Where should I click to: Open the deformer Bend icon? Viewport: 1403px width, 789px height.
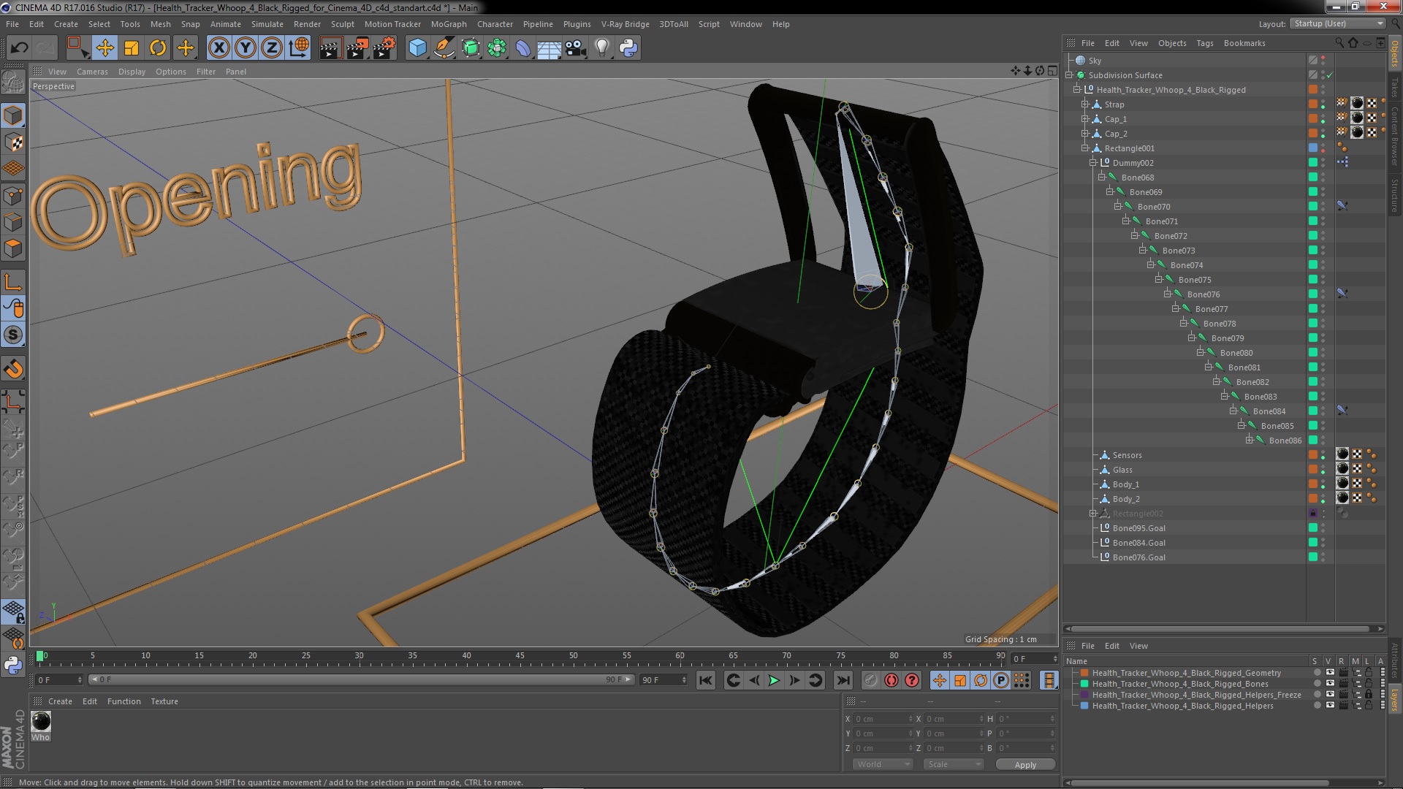pos(523,48)
